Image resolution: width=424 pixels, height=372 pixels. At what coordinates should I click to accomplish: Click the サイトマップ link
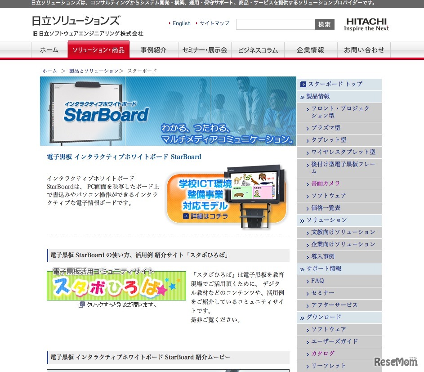(214, 23)
